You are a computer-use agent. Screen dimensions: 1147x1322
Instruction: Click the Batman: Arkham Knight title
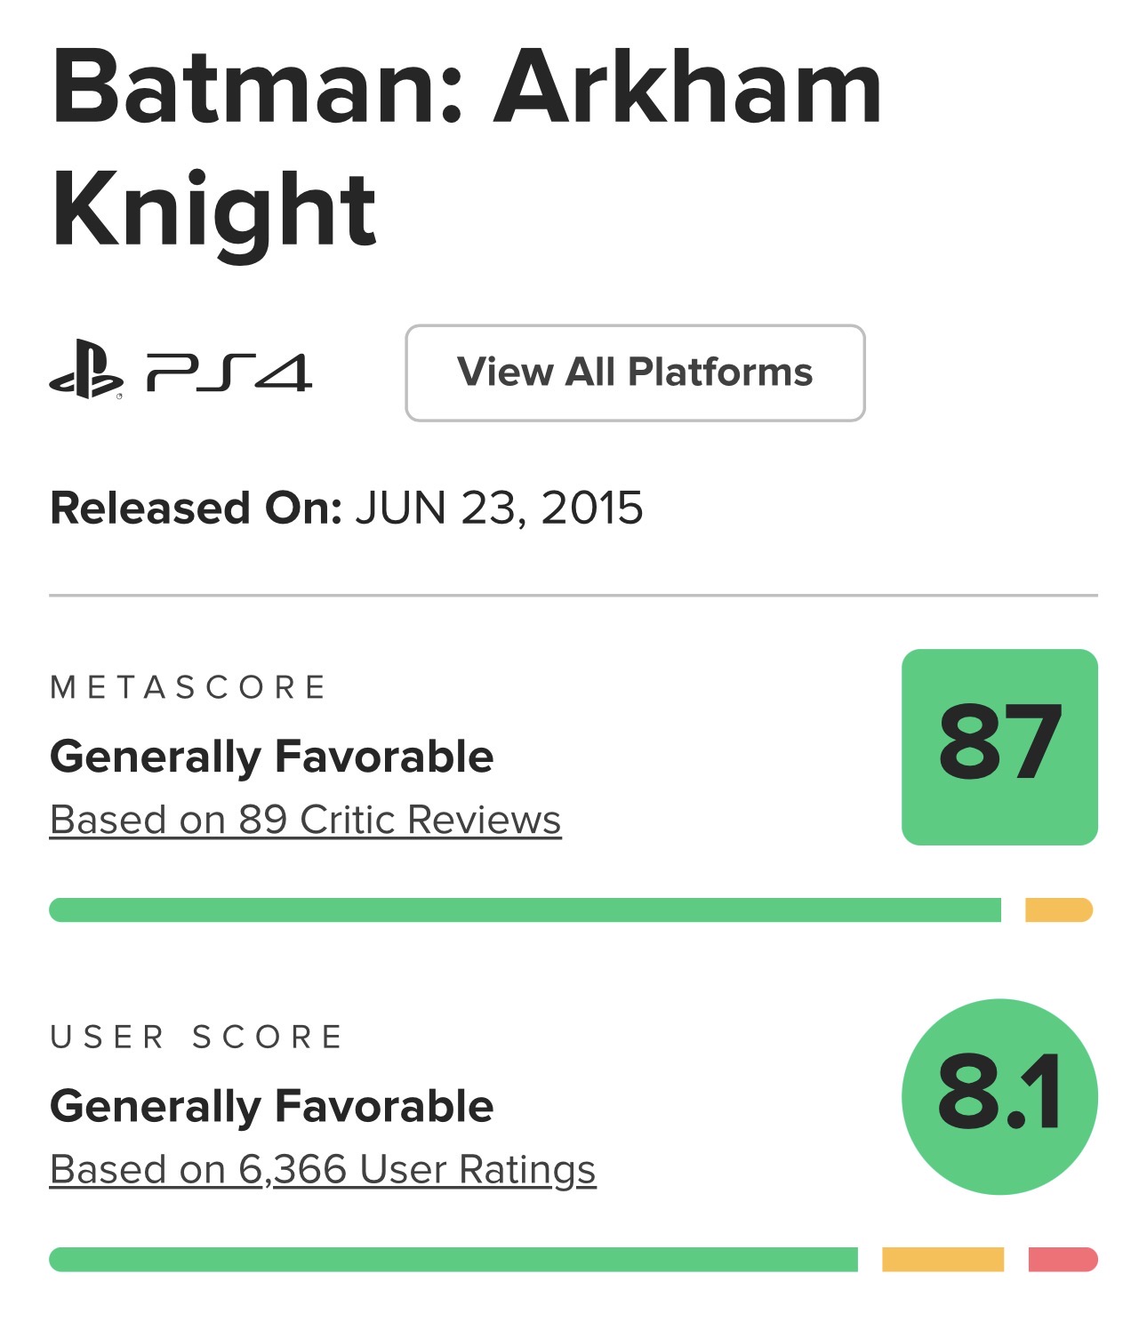(x=466, y=147)
